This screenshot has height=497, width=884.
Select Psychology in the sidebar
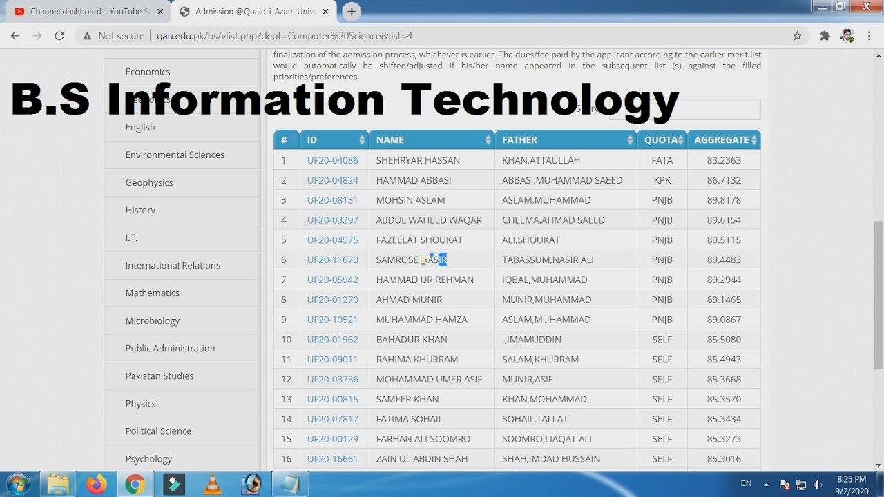(x=148, y=458)
